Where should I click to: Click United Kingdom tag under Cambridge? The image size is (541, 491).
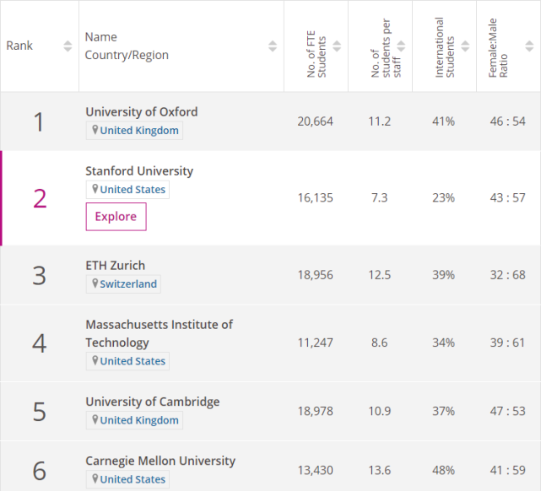click(x=139, y=421)
